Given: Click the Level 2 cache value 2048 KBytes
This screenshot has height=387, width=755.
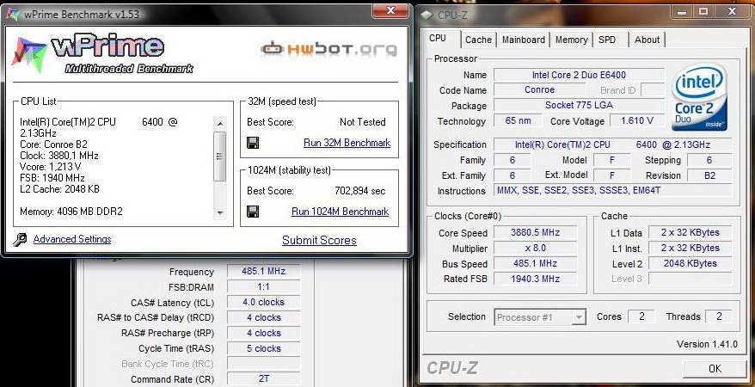Looking at the screenshot, I should (690, 263).
